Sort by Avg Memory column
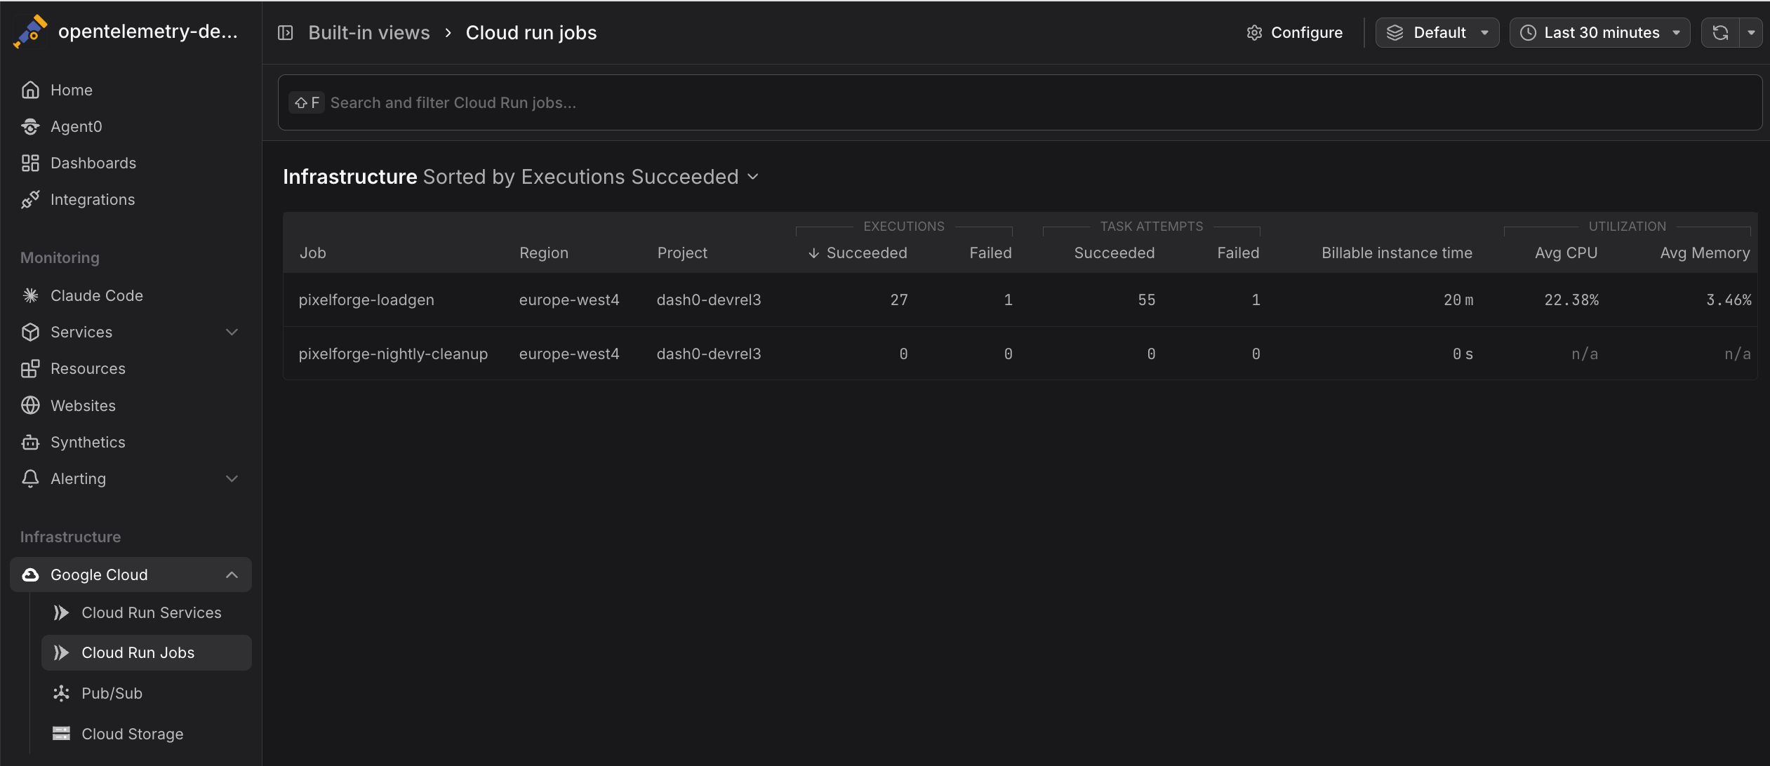 [x=1705, y=253]
